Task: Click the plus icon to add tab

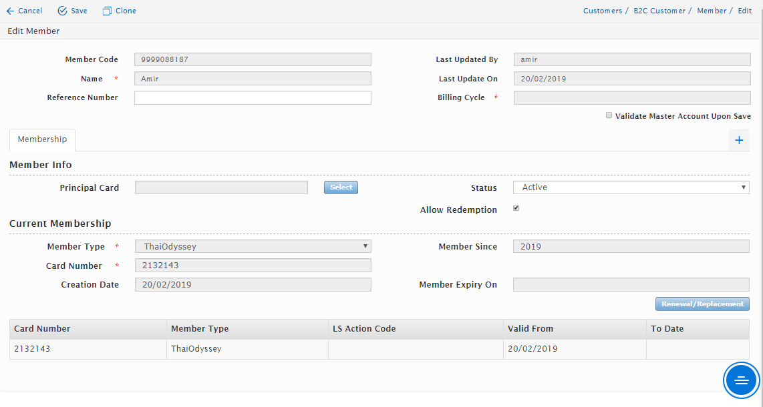Action: (739, 140)
